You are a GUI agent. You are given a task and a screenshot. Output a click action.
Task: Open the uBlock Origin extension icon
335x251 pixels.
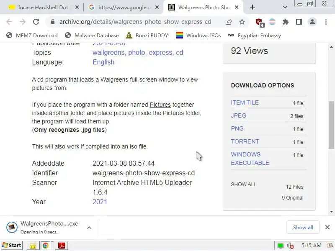260,22
